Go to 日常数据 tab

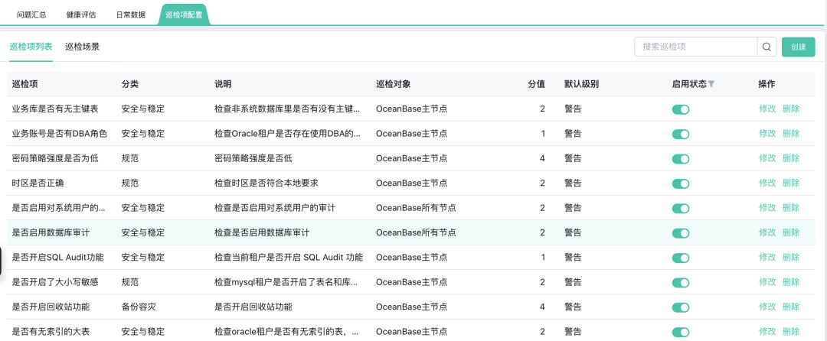(131, 15)
